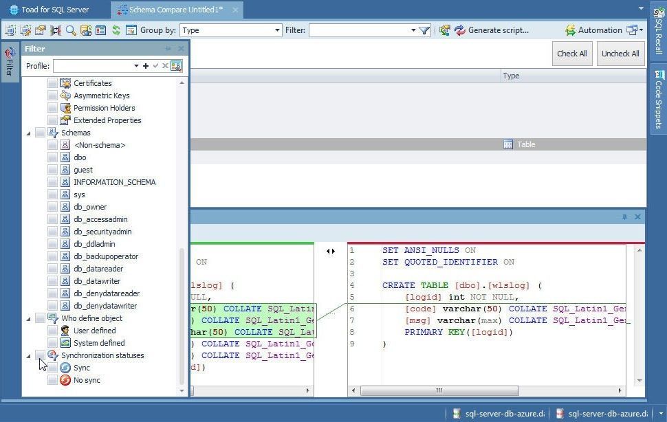Click the pencil-edit comparison toolbar icon
The image size is (667, 422).
click(x=25, y=30)
